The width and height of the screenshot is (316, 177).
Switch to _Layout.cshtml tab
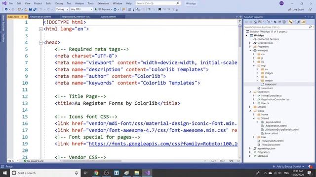108,17
